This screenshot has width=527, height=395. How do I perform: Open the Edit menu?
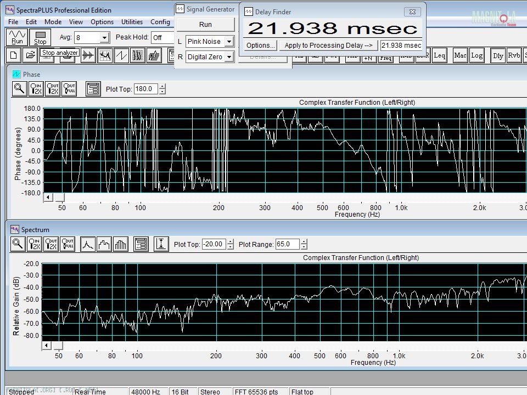click(31, 22)
